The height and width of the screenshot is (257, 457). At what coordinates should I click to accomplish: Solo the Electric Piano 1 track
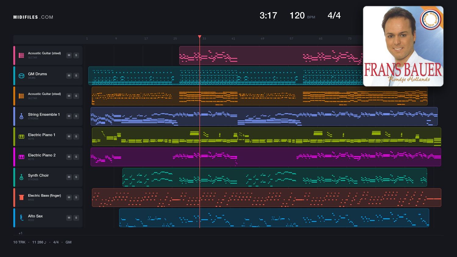point(76,136)
